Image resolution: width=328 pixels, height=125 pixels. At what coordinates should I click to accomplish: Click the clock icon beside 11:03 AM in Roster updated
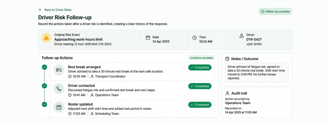[x=70, y=114]
